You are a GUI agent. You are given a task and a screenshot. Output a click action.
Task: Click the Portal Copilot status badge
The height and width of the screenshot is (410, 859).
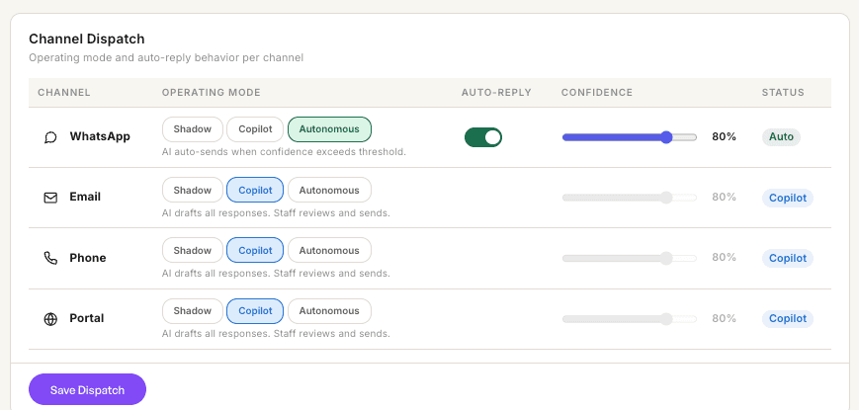pyautogui.click(x=788, y=319)
